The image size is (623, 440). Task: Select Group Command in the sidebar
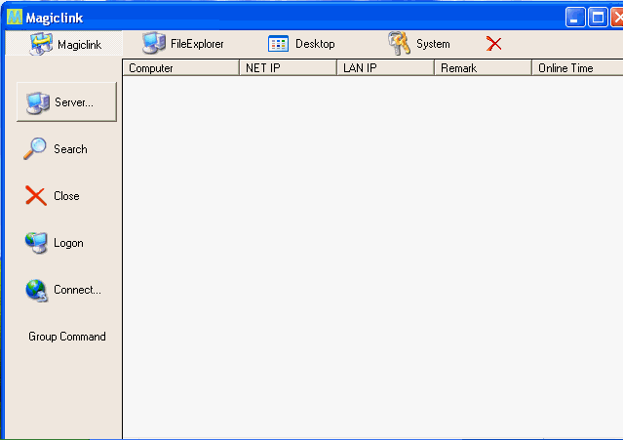[67, 337]
